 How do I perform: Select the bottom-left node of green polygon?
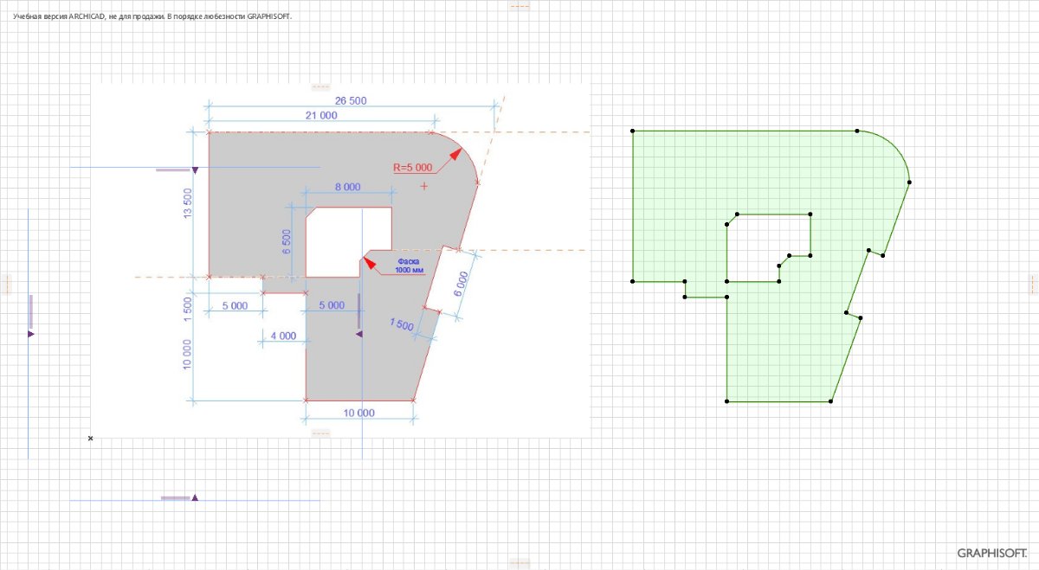[x=726, y=401]
